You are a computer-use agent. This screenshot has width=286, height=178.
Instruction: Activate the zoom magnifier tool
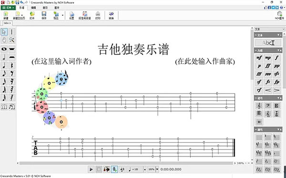pyautogui.click(x=12, y=40)
